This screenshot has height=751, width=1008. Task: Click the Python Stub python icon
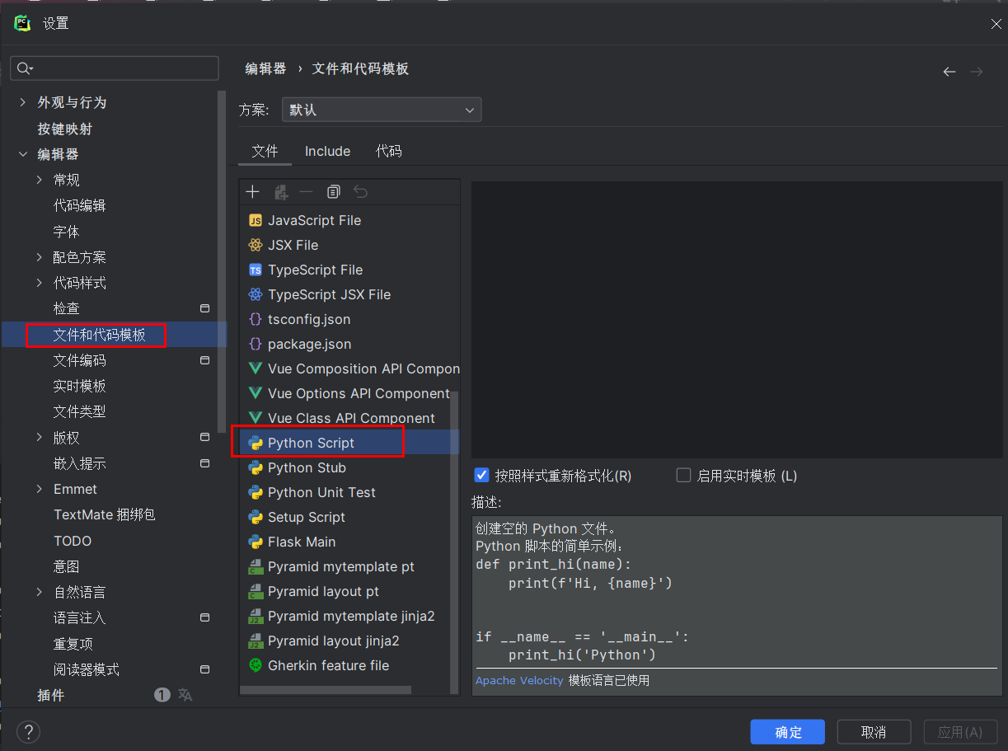click(256, 467)
